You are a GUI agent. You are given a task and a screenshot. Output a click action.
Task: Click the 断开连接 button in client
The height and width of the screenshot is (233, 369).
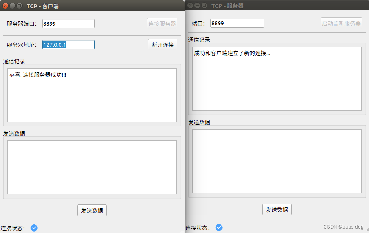[163, 45]
